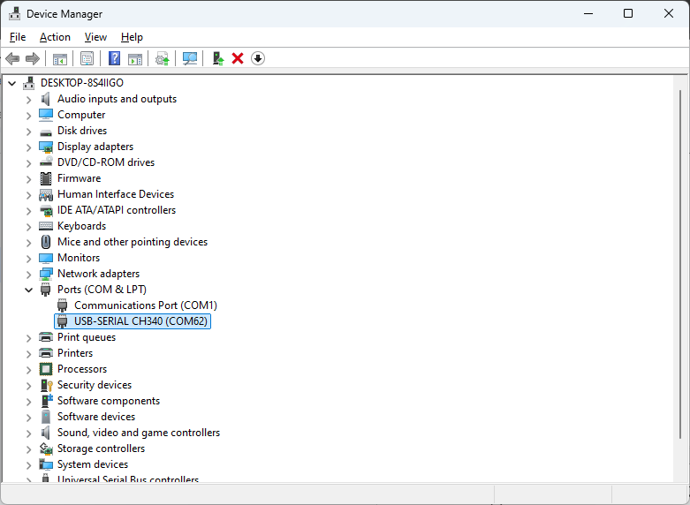Viewport: 690px width, 505px height.
Task: Open the View menu
Action: pyautogui.click(x=95, y=37)
